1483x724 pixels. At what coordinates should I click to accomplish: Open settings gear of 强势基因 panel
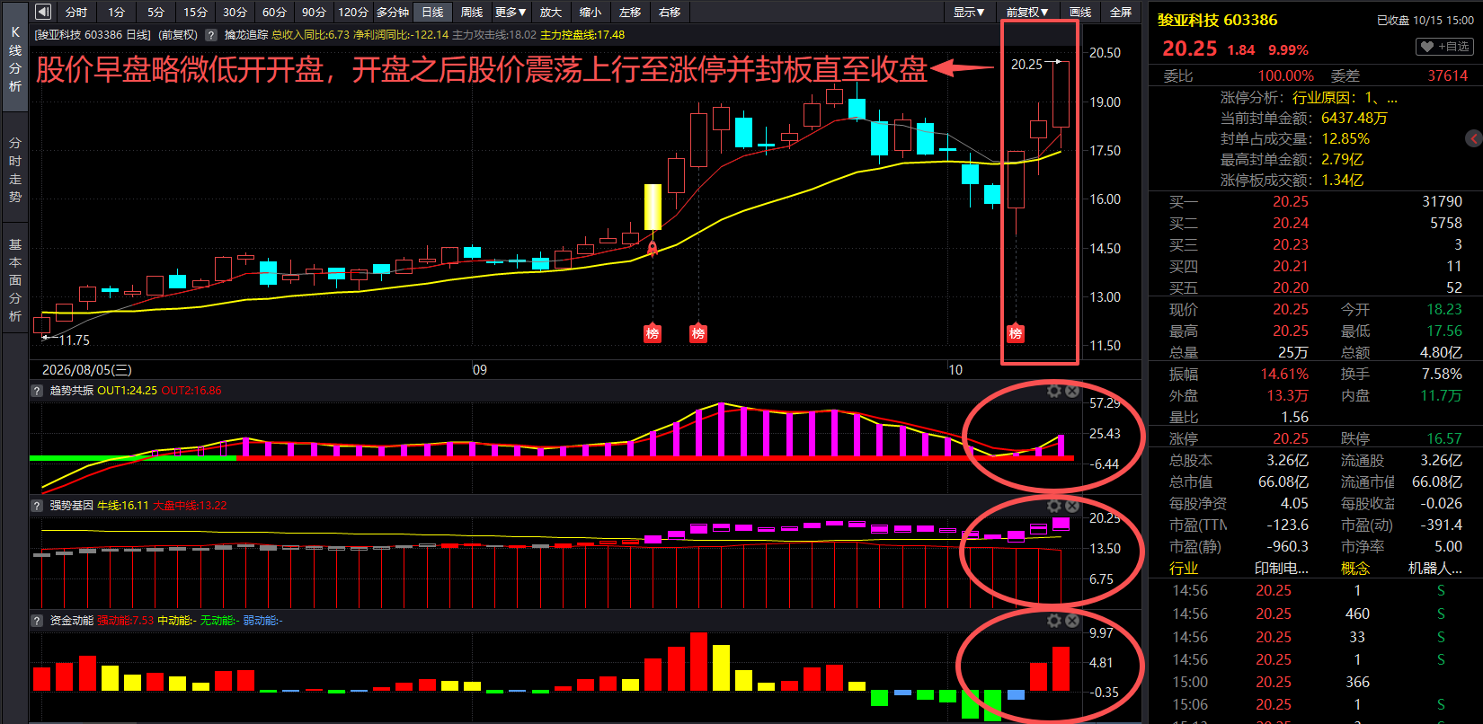pos(1054,506)
